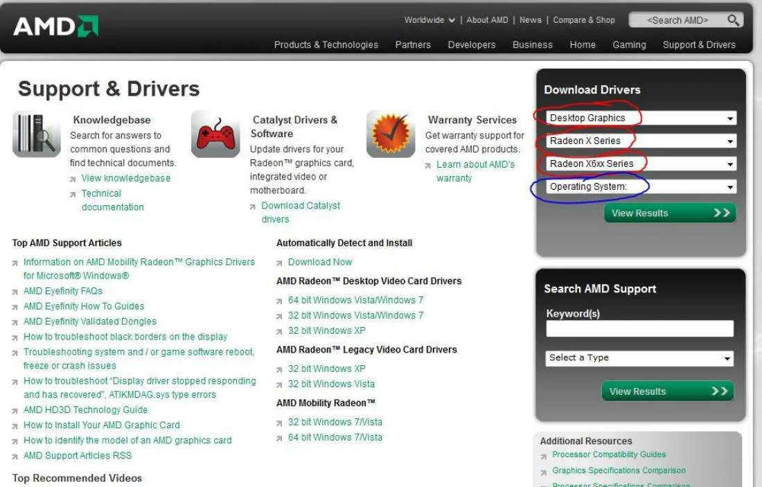Image resolution: width=762 pixels, height=487 pixels.
Task: Open the Radeon X6xx Series dropdown
Action: (641, 163)
